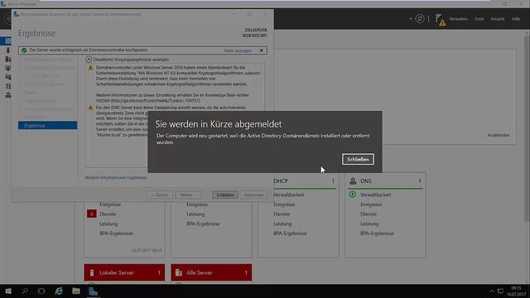Click warning icon beside Windows NT 4.0 message
The image size is (530, 298).
(90, 68)
